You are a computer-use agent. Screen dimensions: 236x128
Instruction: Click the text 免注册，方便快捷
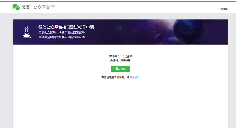pos(120,60)
